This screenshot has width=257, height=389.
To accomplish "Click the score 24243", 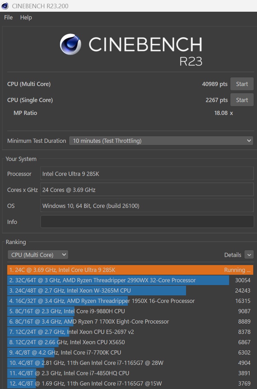I will click(243, 291).
